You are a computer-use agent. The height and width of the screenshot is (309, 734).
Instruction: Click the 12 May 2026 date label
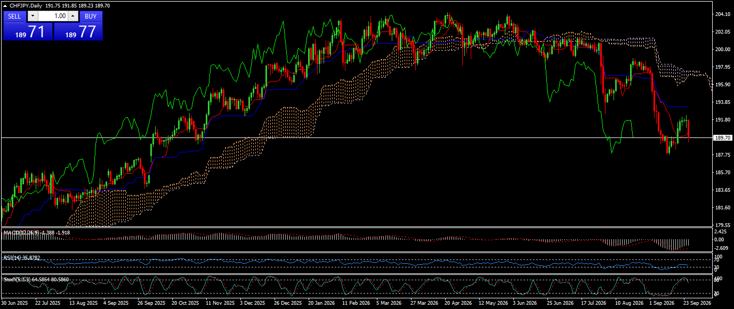(x=494, y=303)
